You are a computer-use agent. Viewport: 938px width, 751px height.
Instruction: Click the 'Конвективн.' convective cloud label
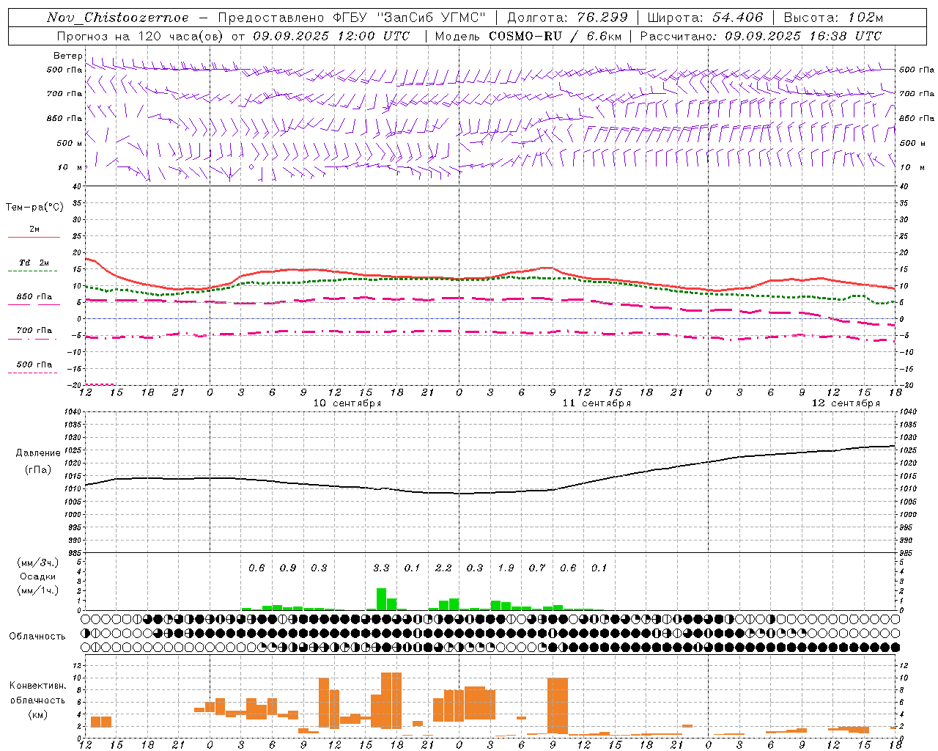37,686
